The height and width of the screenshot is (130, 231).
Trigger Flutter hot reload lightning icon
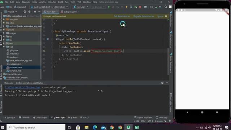[x=126, y=7]
